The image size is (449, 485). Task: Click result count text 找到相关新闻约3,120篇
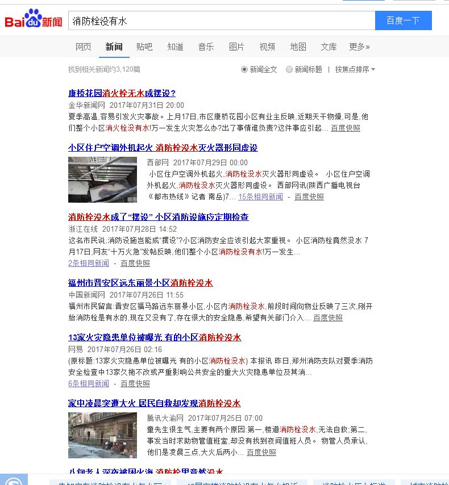tap(104, 69)
